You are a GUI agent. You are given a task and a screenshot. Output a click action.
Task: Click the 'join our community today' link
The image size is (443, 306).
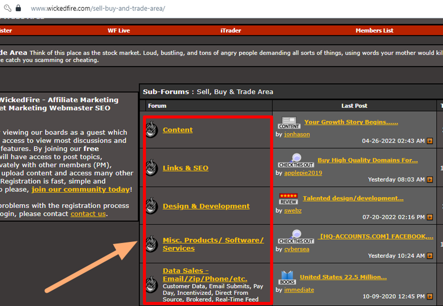point(80,189)
